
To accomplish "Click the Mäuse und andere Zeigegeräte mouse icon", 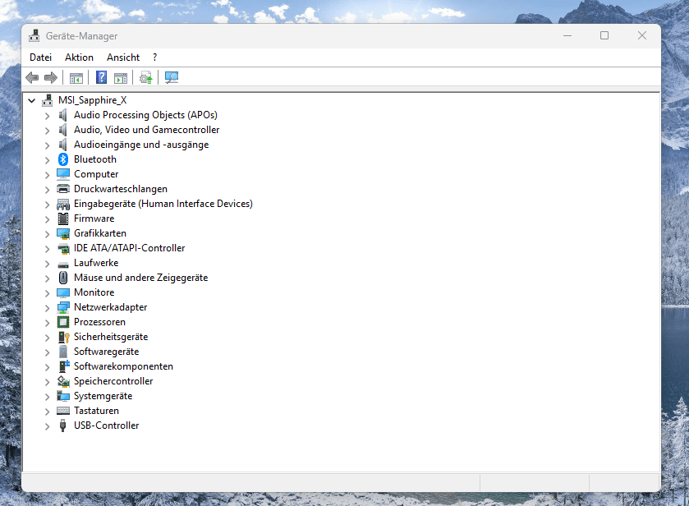I will (x=63, y=278).
